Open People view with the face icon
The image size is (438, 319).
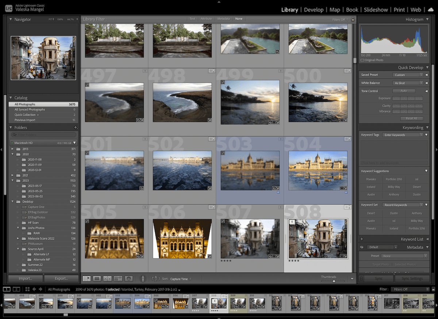point(128,278)
